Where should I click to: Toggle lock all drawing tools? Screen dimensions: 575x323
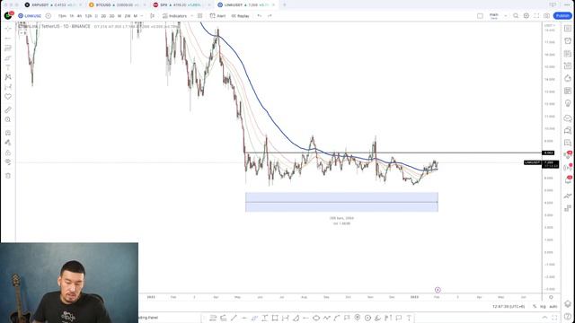point(8,153)
